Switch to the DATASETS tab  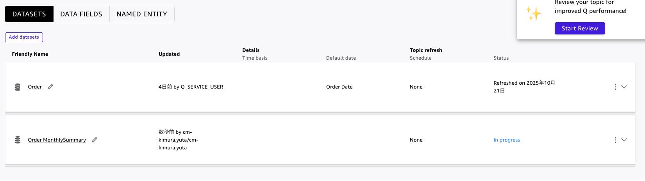(x=29, y=14)
